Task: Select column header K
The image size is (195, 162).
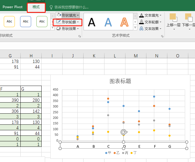Action: (94, 56)
